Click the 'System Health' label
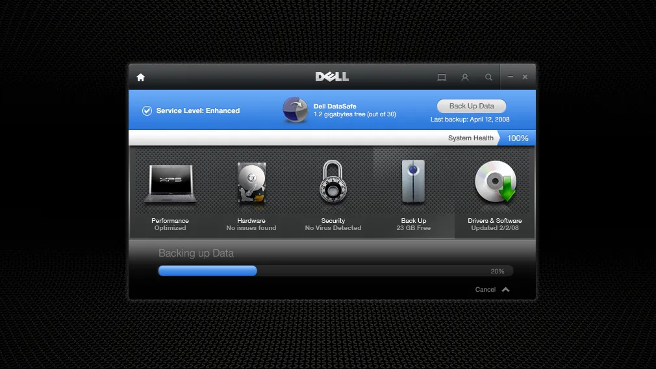The image size is (656, 369). point(471,138)
